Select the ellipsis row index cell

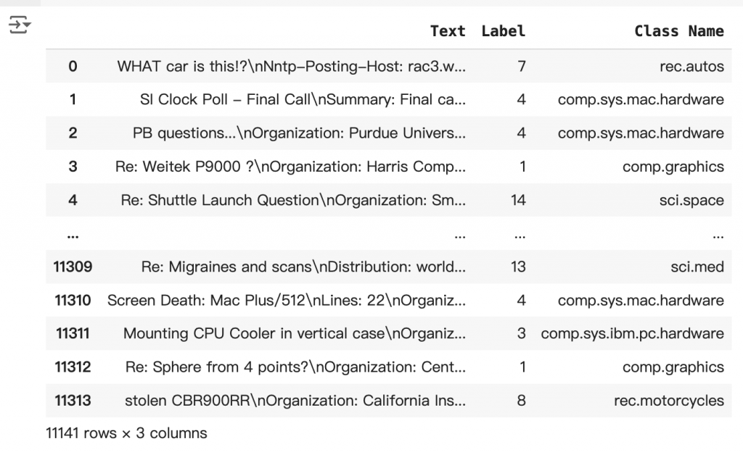(73, 235)
